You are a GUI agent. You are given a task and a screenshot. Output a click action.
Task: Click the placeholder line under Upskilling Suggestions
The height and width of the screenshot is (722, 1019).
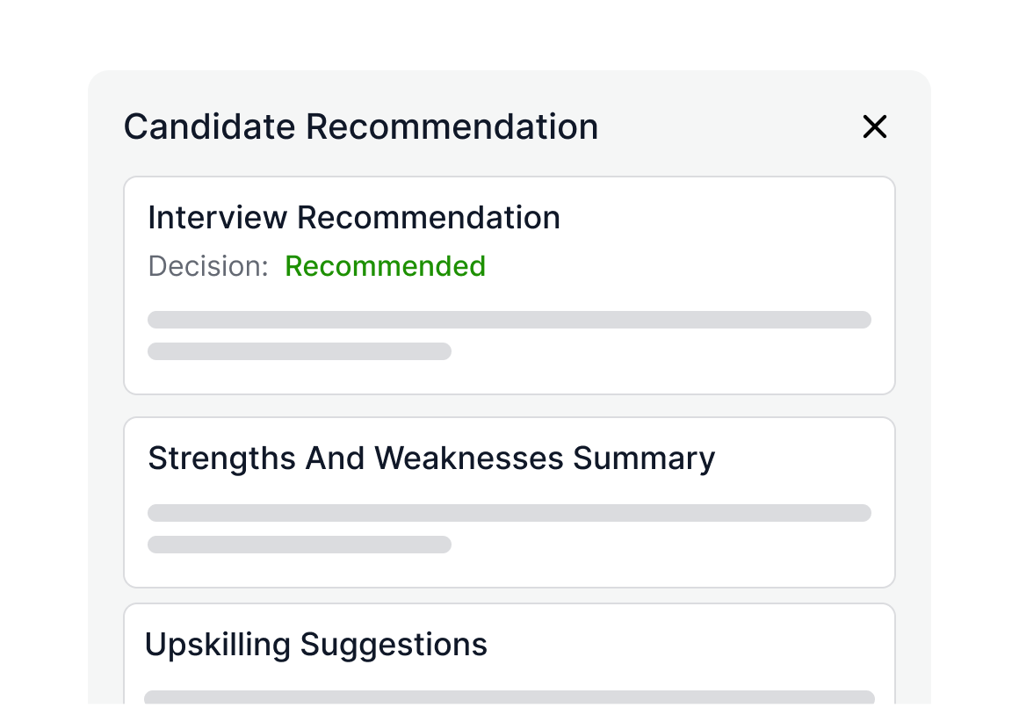point(509,697)
